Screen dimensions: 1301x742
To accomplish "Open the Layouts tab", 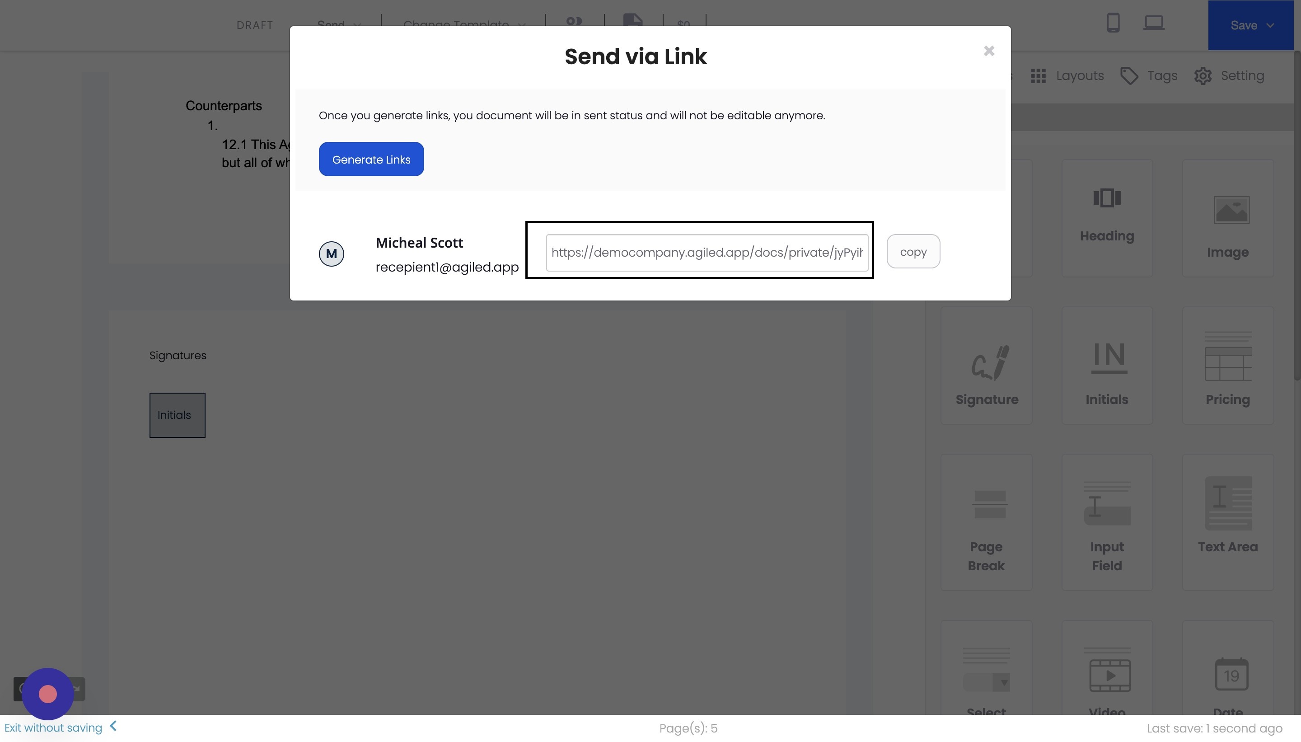I will (1067, 76).
